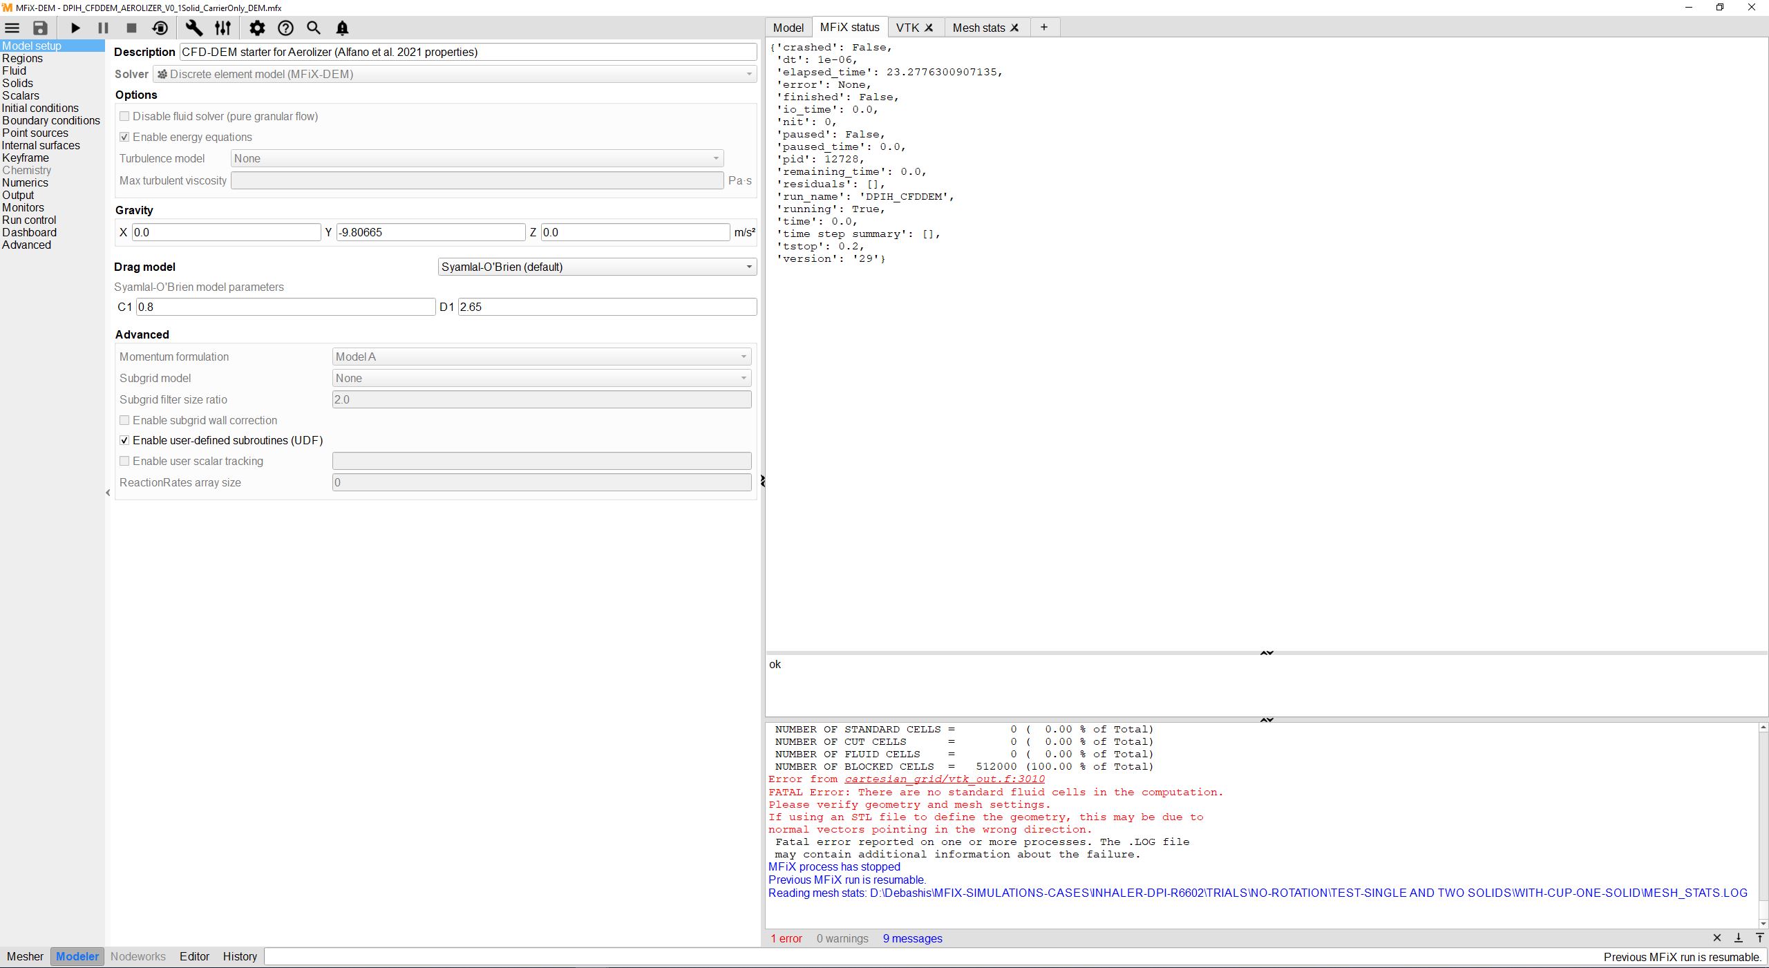
Task: Open the Help question mark icon
Action: [285, 28]
